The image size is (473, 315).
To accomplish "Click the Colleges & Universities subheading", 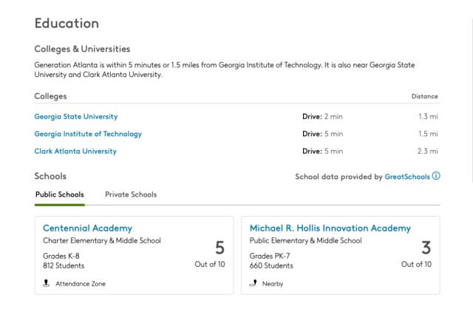I will [82, 49].
